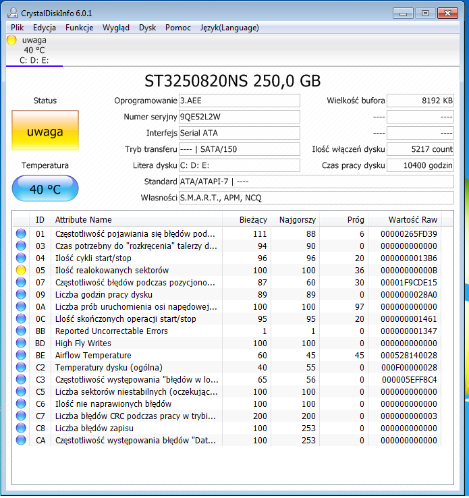
Task: Click status circle for attribute C7
Action: click(x=21, y=416)
